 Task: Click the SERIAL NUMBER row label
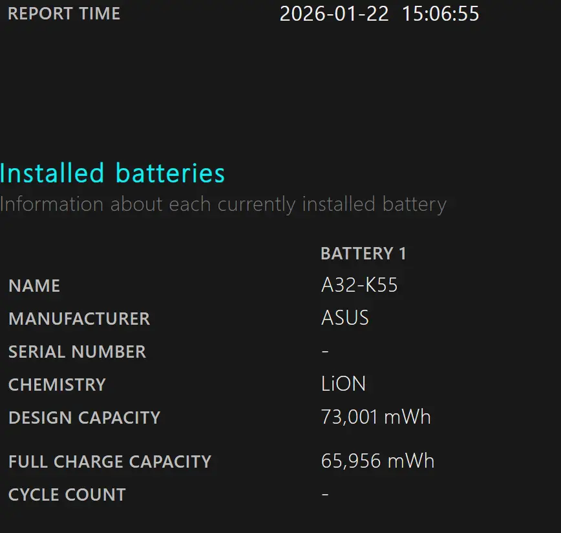click(x=77, y=352)
